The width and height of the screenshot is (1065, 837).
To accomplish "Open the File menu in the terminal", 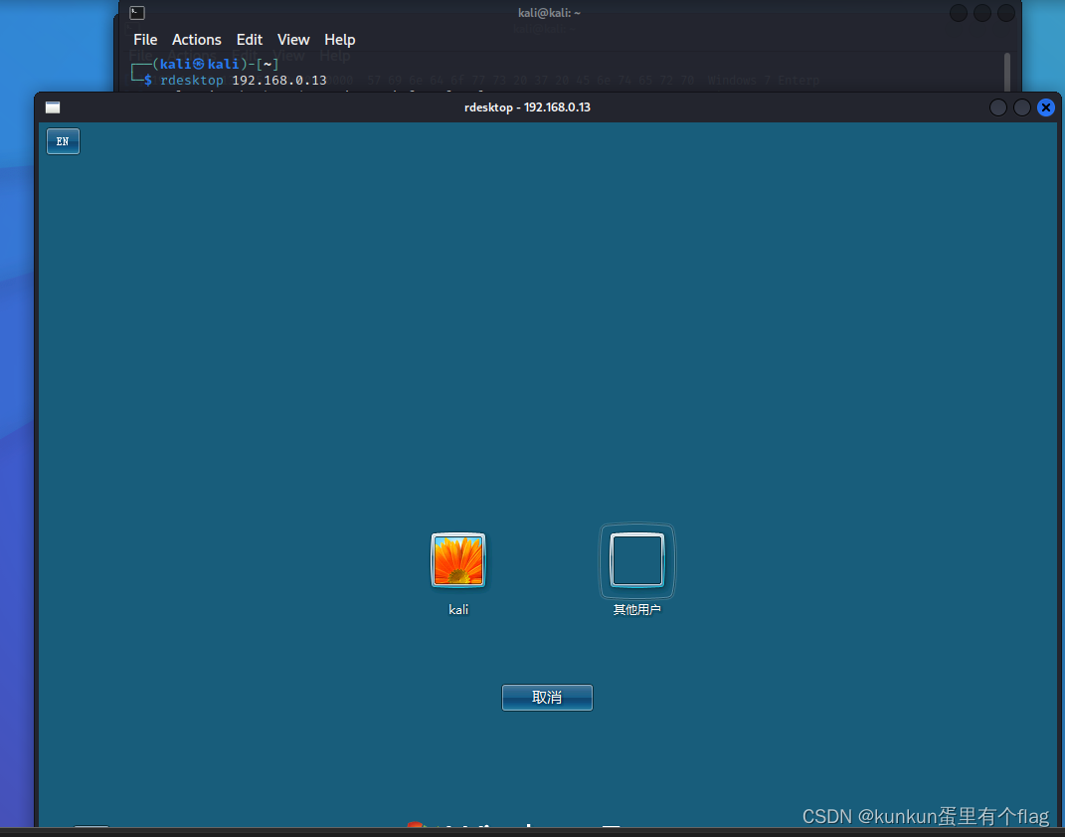I will click(x=145, y=40).
